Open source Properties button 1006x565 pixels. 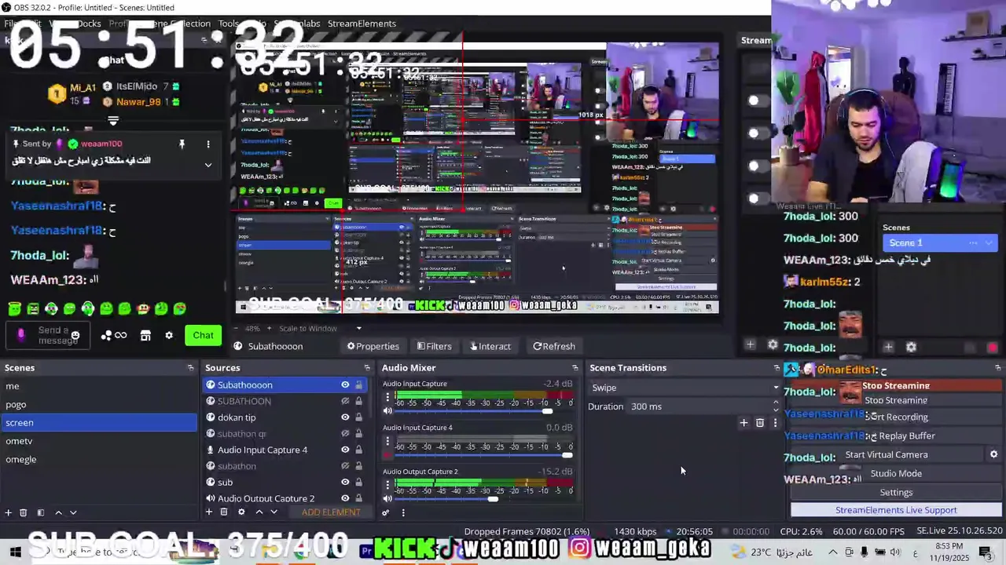click(x=373, y=346)
